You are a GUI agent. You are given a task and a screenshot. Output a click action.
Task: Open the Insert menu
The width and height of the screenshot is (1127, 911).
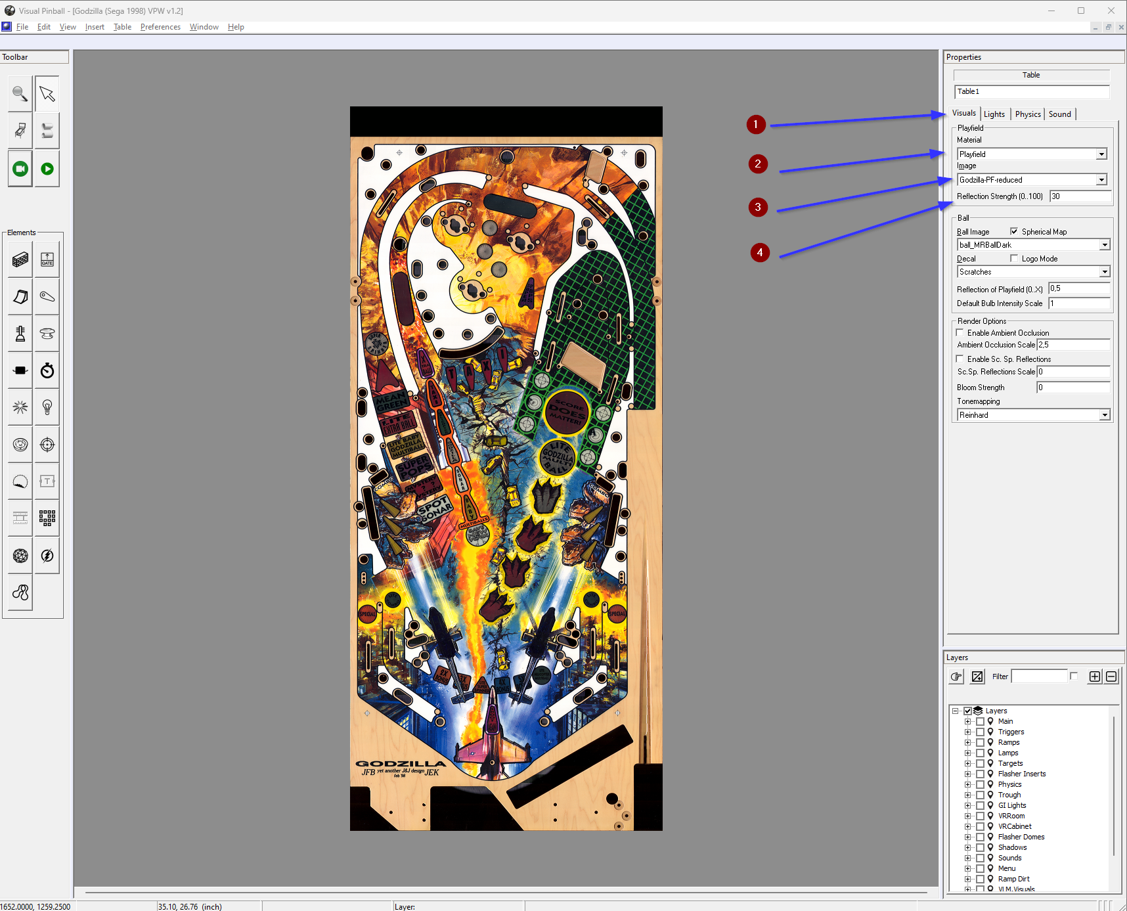coord(95,27)
